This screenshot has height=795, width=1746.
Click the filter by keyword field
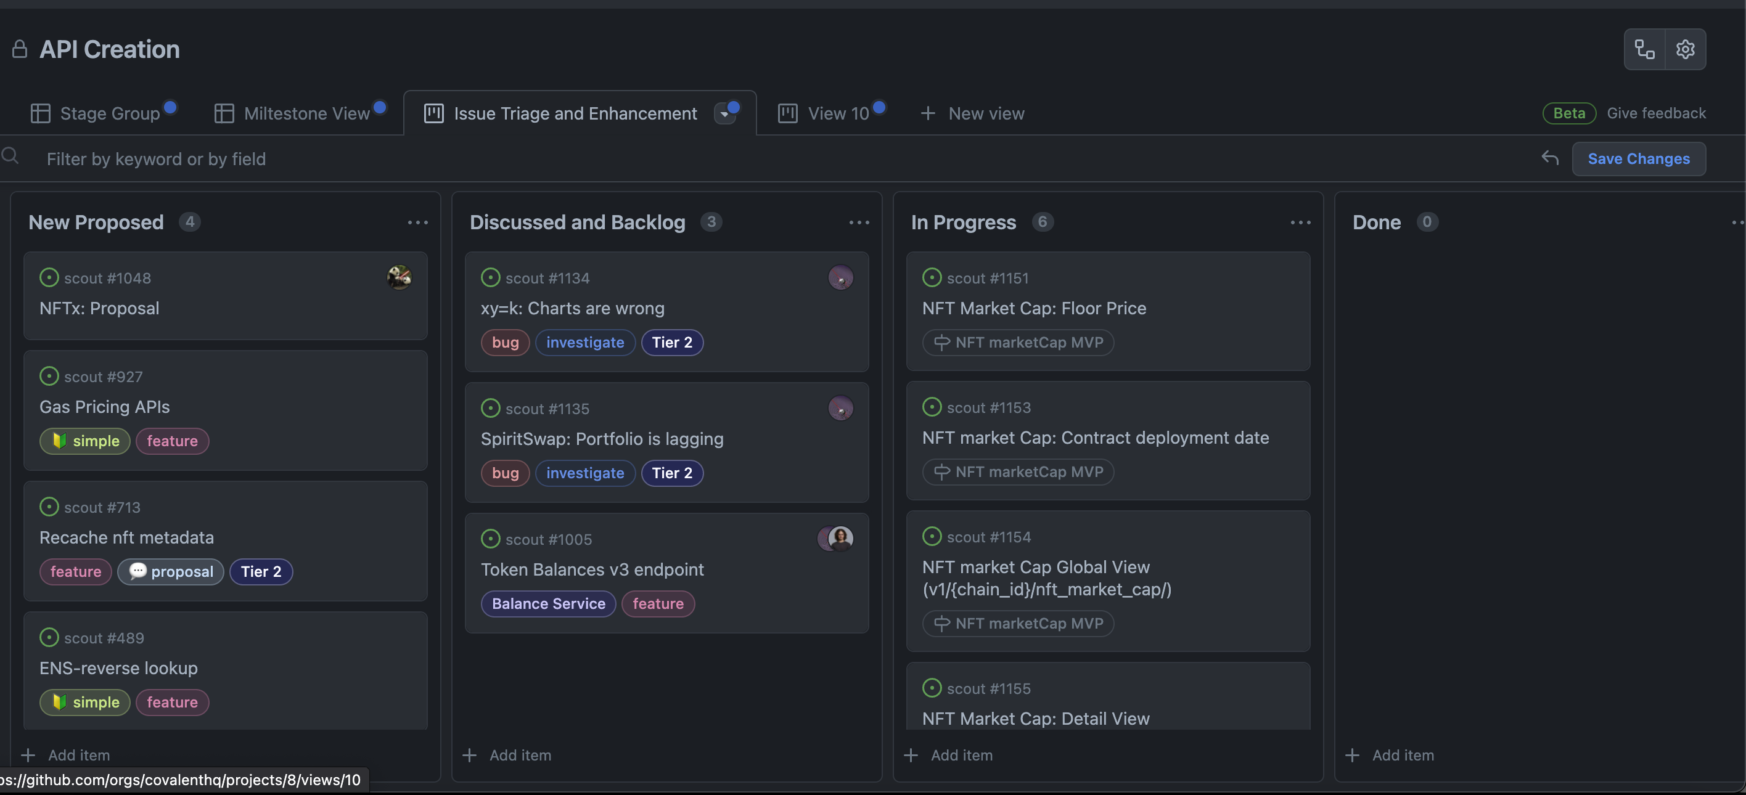pyautogui.click(x=156, y=158)
